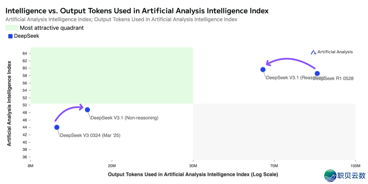Toggle the Most attractive quadrant legend text
Image resolution: width=368 pixels, height=184 pixels.
click(51, 28)
